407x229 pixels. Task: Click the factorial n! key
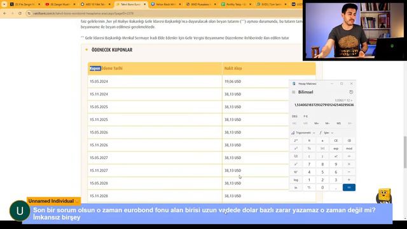[336, 156]
